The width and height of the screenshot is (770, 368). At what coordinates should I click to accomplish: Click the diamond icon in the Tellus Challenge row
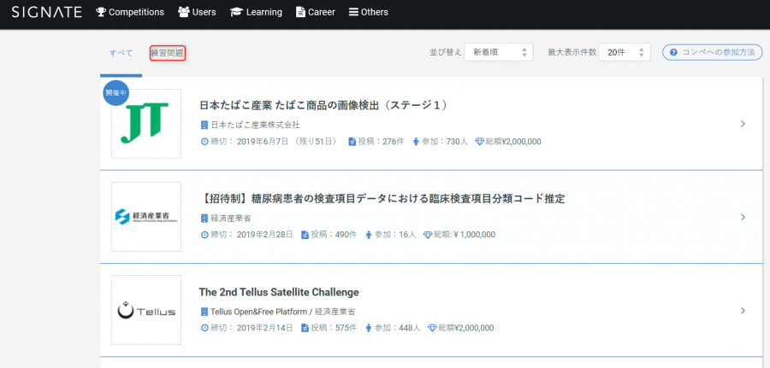tap(433, 328)
